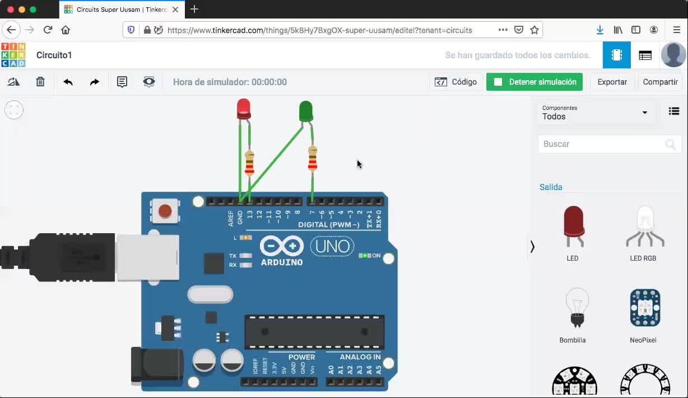Click the Arduino reset button
The height and width of the screenshot is (398, 688).
(x=165, y=211)
